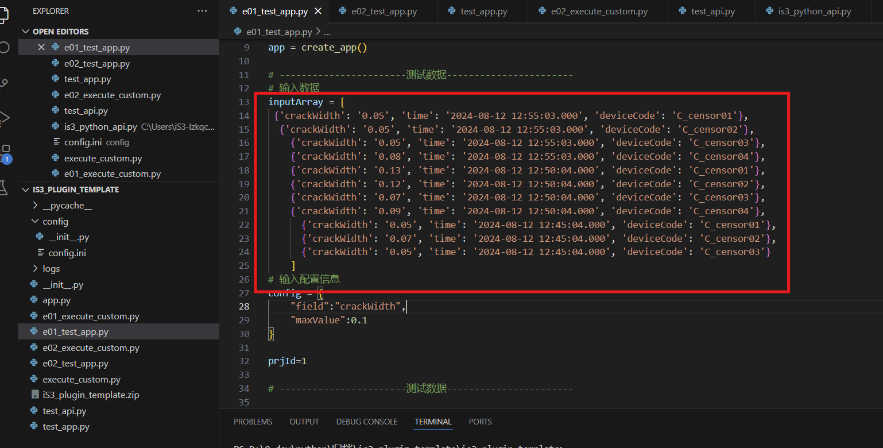Switch to the is3_python_api.py editor tab

[x=815, y=11]
